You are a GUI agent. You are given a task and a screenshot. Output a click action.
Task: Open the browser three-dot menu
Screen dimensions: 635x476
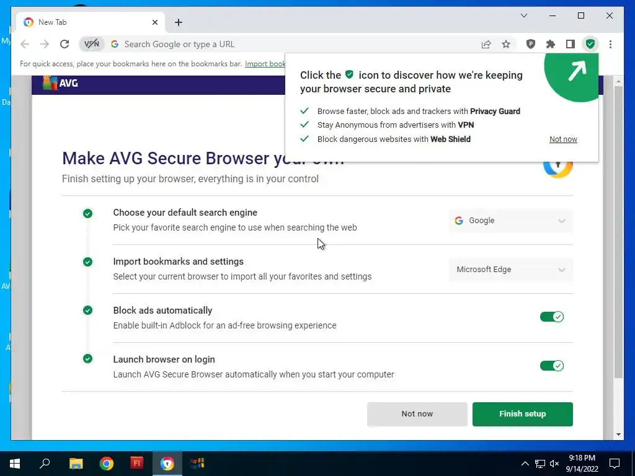pyautogui.click(x=610, y=44)
